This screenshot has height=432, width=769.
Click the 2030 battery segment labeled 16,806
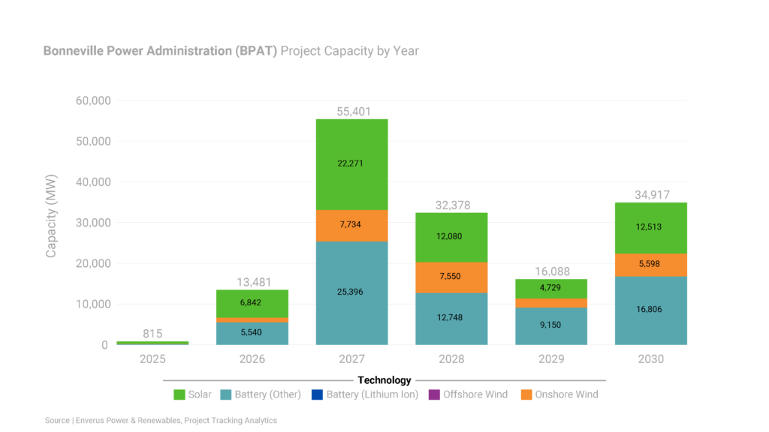(x=651, y=310)
